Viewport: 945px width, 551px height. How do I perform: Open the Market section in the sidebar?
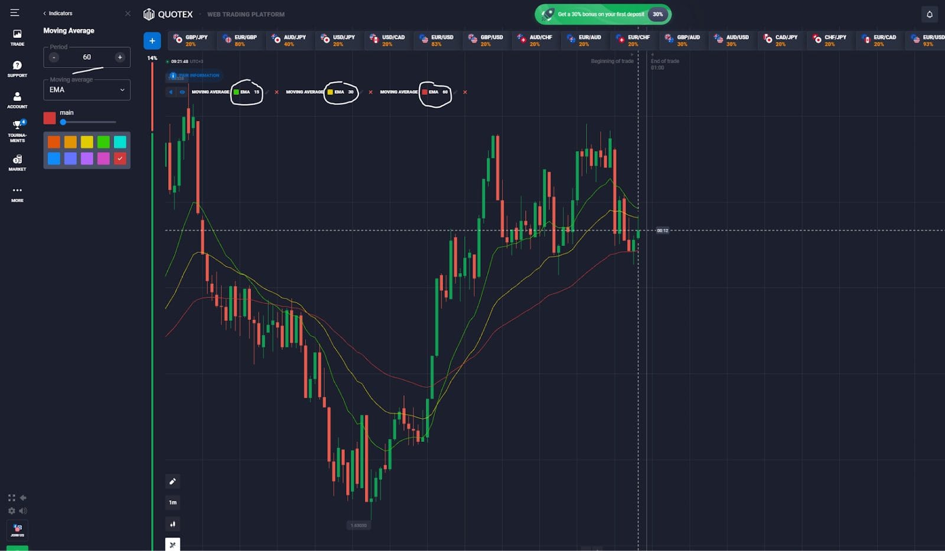[x=17, y=163]
